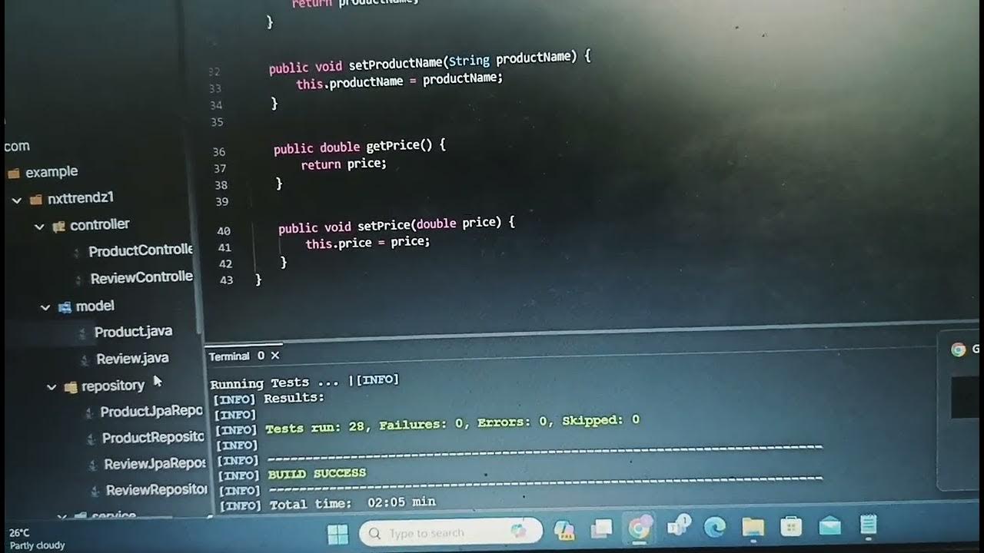Collapse the service folder chevron
The height and width of the screenshot is (553, 984).
tap(63, 516)
